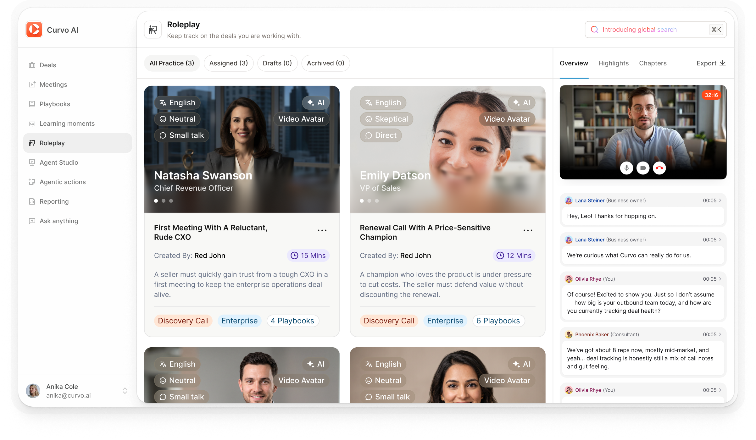Screen dimensions: 756x440
Task: Click the English language chip on Natasha's card
Action: click(x=177, y=103)
